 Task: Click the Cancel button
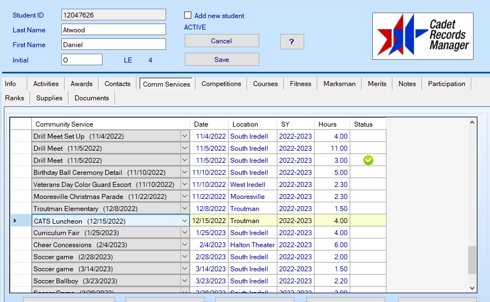(x=221, y=41)
